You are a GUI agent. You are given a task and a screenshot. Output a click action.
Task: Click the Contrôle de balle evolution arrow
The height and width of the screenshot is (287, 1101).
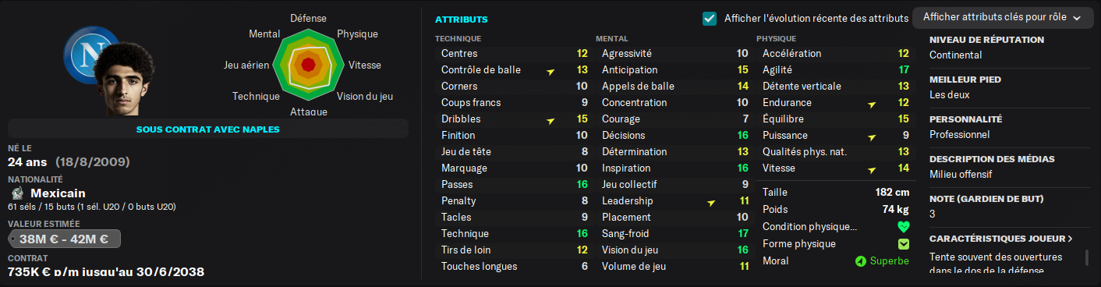pos(550,71)
